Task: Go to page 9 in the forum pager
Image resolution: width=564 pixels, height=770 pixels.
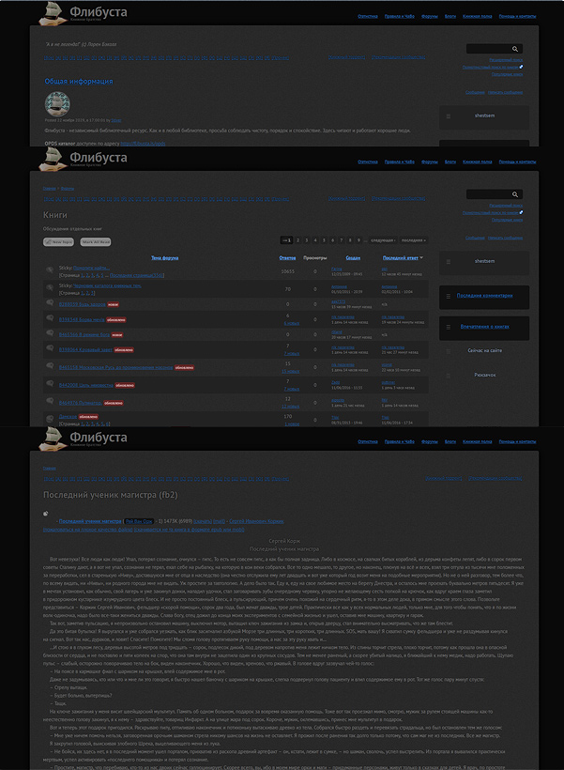Action: point(358,240)
